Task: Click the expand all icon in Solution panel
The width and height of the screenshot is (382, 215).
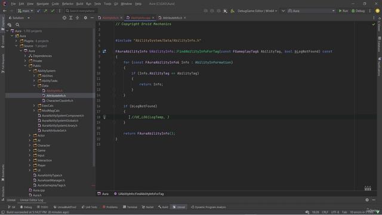Action: 71,18
